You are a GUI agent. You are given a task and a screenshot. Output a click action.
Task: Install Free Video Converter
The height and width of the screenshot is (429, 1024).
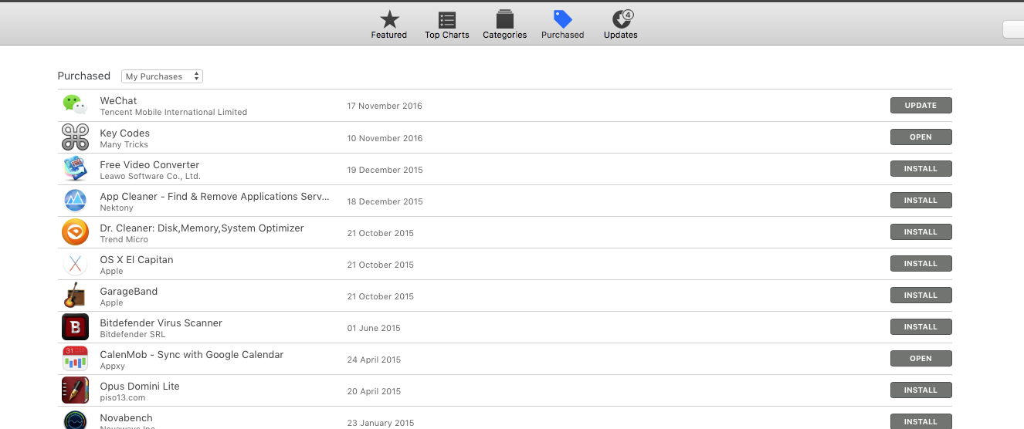pos(921,169)
